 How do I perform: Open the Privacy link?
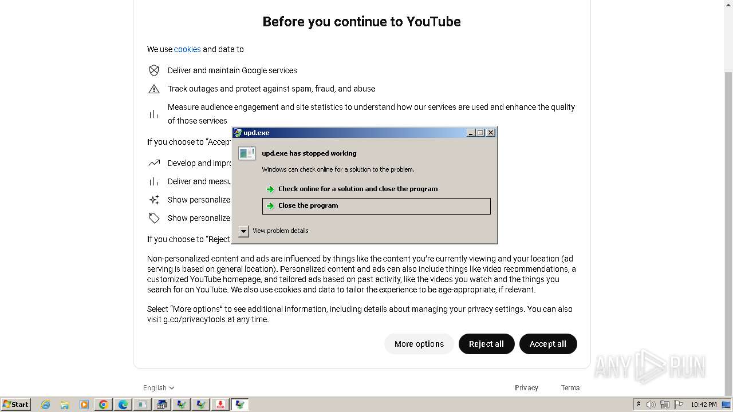526,388
